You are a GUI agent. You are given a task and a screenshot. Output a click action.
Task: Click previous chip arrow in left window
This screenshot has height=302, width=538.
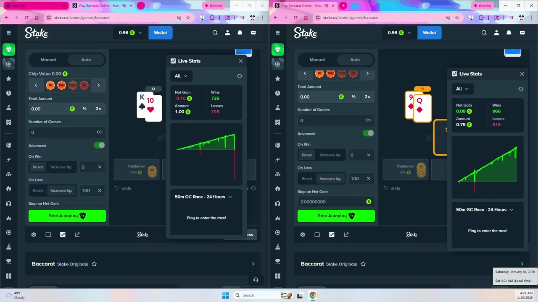point(36,85)
